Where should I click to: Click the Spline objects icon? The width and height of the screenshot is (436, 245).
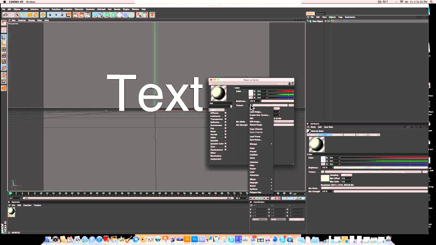tap(101, 15)
